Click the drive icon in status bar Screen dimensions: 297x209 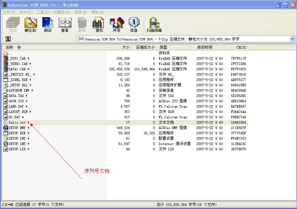pos(4,205)
